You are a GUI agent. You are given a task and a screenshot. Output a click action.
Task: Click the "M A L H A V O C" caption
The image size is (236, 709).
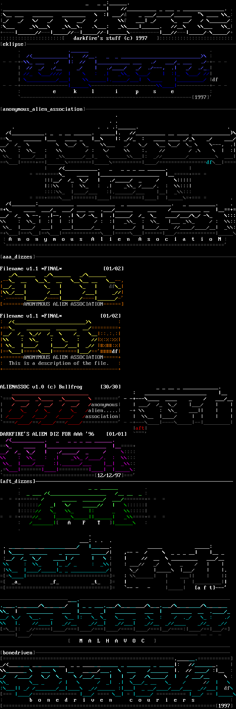pyautogui.click(x=112, y=641)
